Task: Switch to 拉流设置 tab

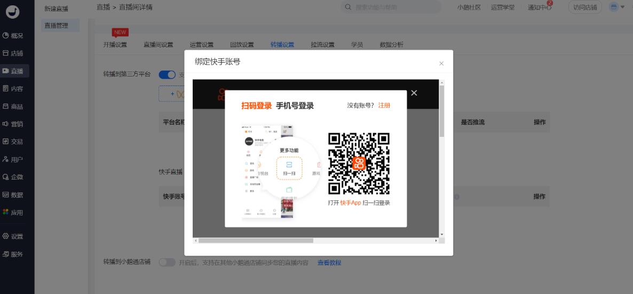Action: click(322, 45)
